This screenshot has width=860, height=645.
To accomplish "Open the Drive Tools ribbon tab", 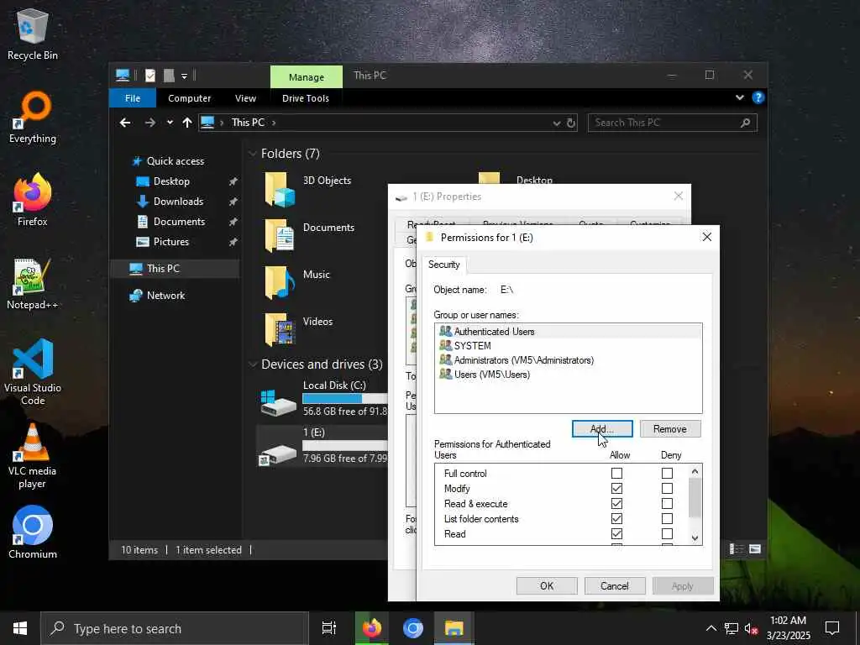I will (306, 98).
